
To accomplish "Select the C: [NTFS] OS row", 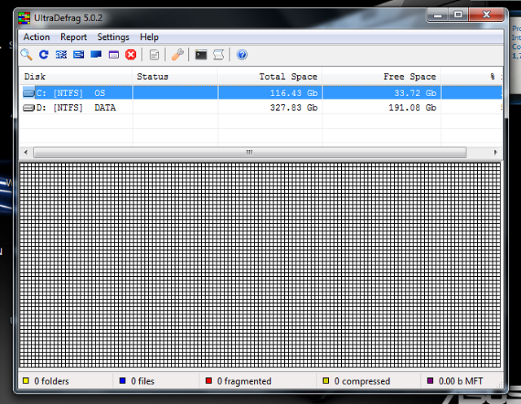I will (x=260, y=93).
